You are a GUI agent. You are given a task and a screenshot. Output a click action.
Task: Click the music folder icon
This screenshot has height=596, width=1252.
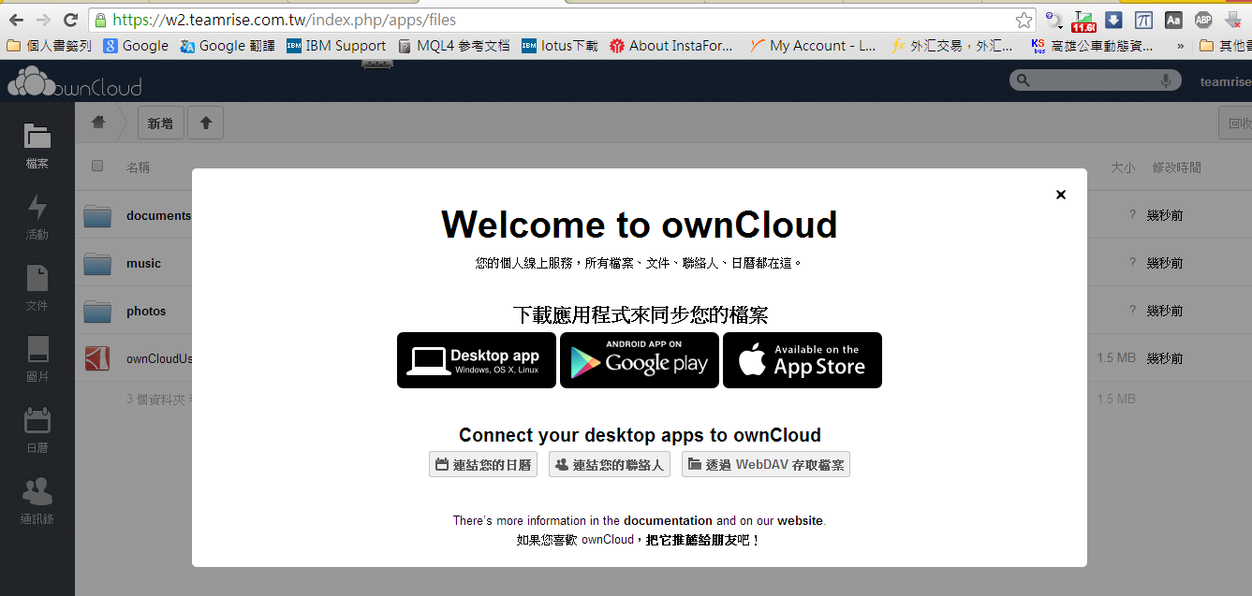(x=97, y=263)
